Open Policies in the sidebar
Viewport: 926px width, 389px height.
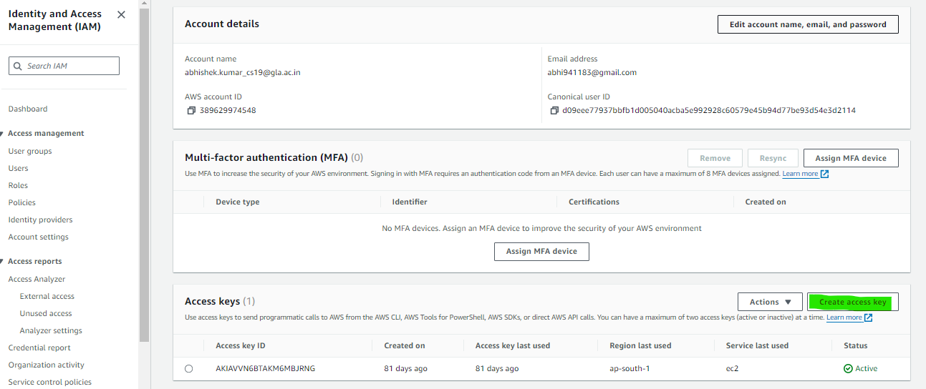point(22,203)
